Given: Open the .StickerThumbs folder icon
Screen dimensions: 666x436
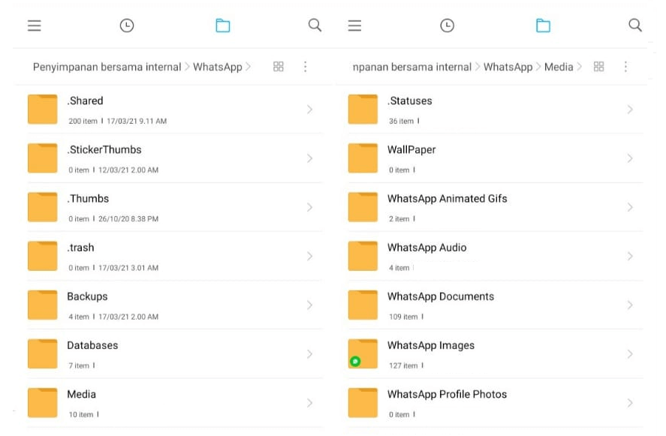Looking at the screenshot, I should pos(43,158).
